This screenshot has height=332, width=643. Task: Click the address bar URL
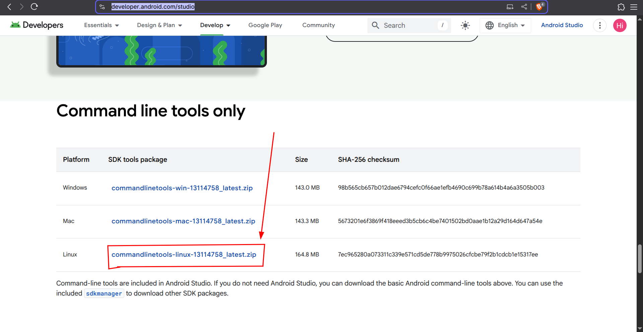pyautogui.click(x=153, y=7)
